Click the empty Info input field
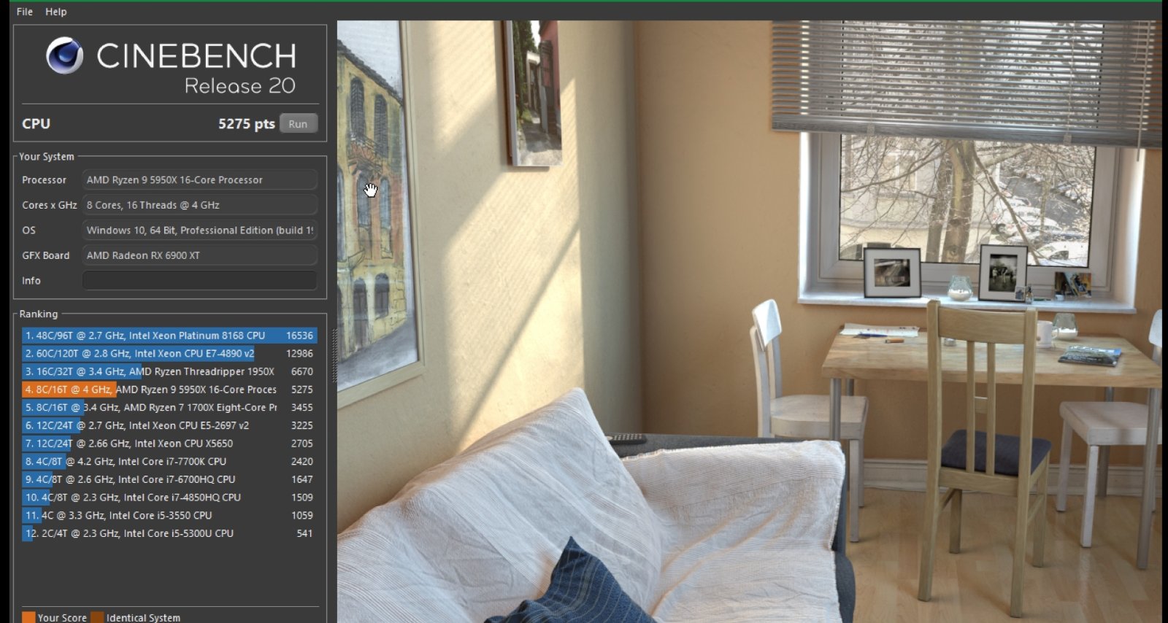Screen dimensions: 1168x623 tap(200, 281)
